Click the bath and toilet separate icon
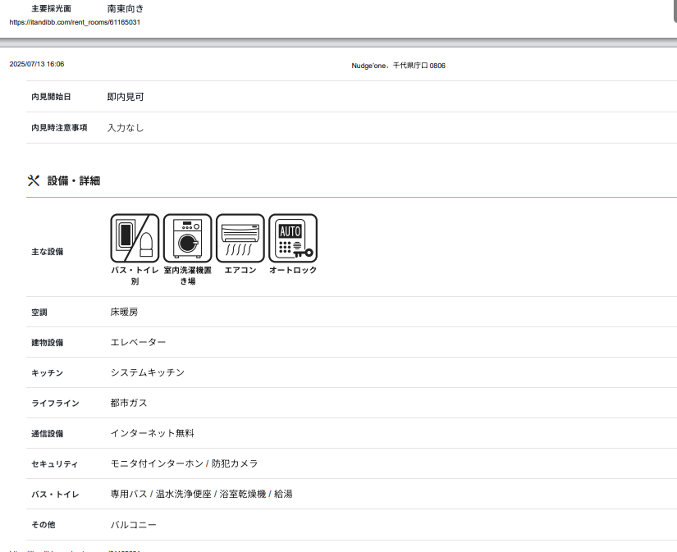 (135, 238)
